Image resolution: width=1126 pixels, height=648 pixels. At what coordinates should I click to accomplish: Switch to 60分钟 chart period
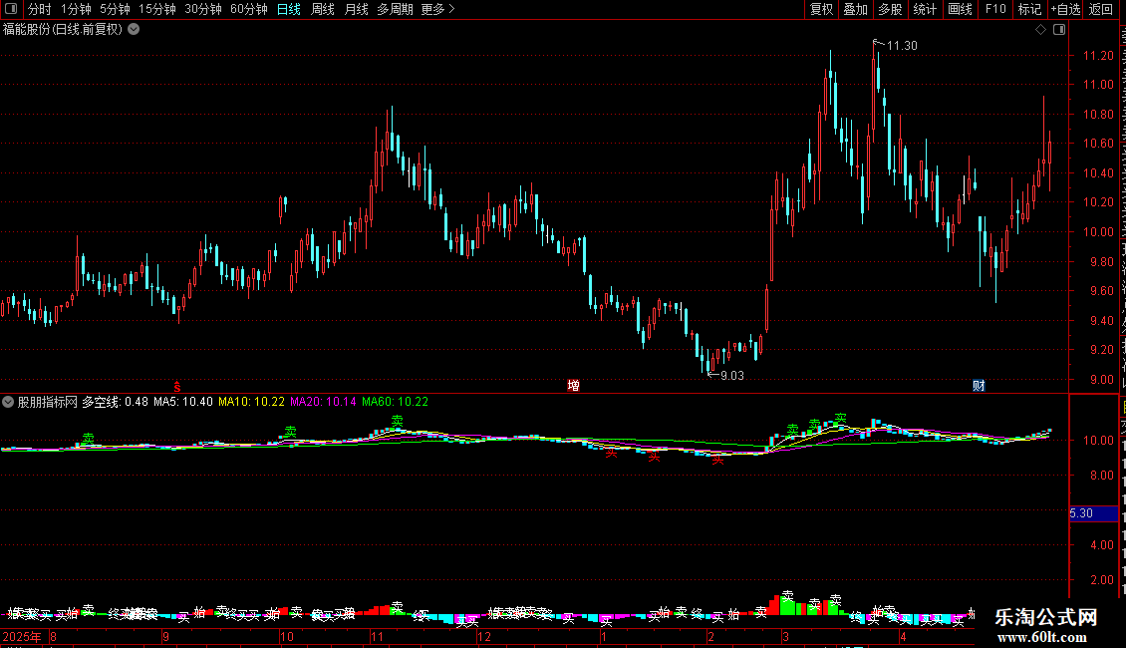249,9
